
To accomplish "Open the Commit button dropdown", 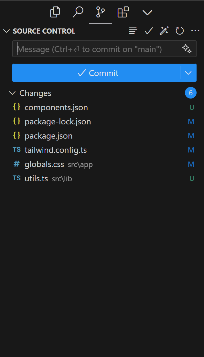I will 188,73.
